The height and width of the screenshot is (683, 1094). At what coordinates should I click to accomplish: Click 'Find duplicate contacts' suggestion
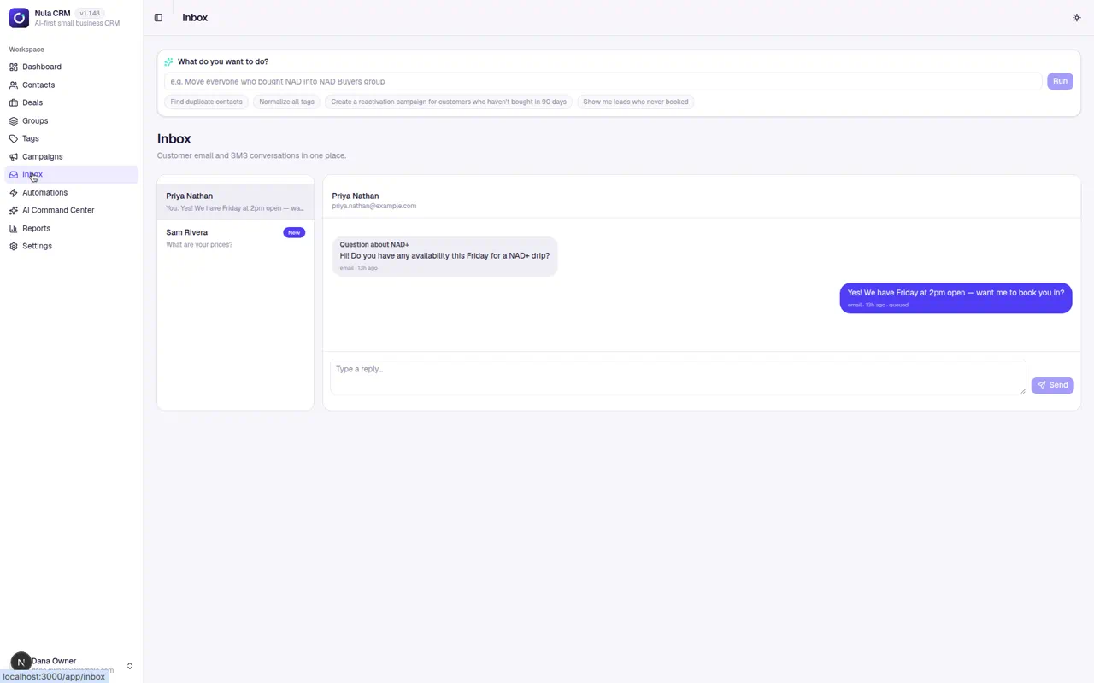pos(206,102)
